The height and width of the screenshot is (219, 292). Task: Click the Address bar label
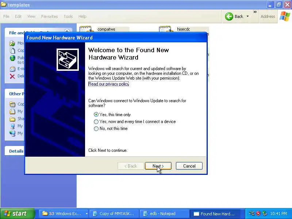pyautogui.click(x=268, y=16)
